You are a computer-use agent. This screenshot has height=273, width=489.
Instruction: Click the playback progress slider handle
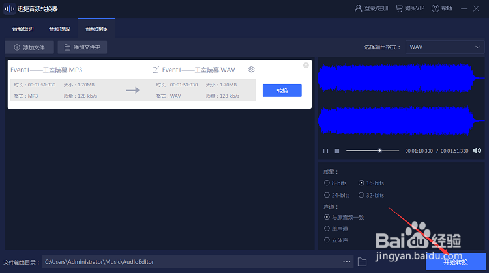pos(379,151)
